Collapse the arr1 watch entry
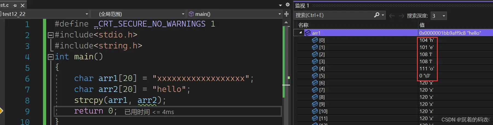 [x=300, y=33]
